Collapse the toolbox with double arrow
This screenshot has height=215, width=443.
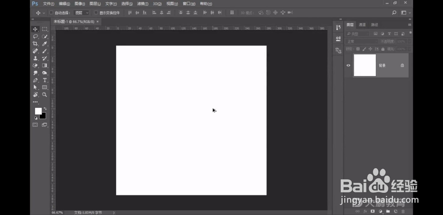33,19
